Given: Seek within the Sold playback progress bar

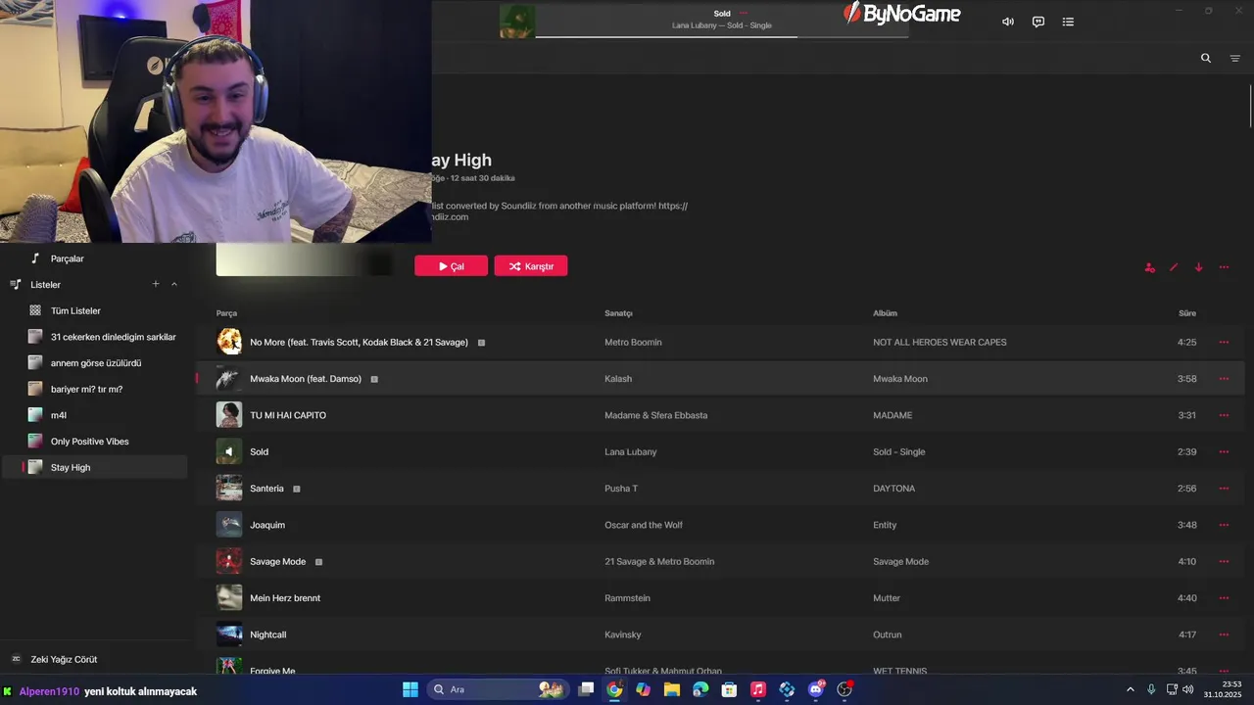Looking at the screenshot, I should [x=722, y=37].
